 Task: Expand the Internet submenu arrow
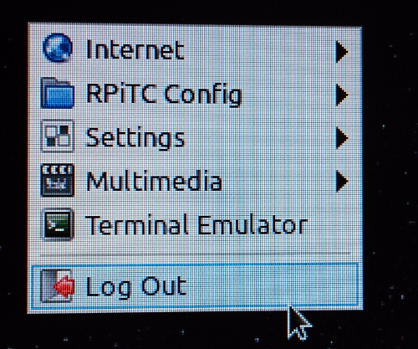[342, 52]
